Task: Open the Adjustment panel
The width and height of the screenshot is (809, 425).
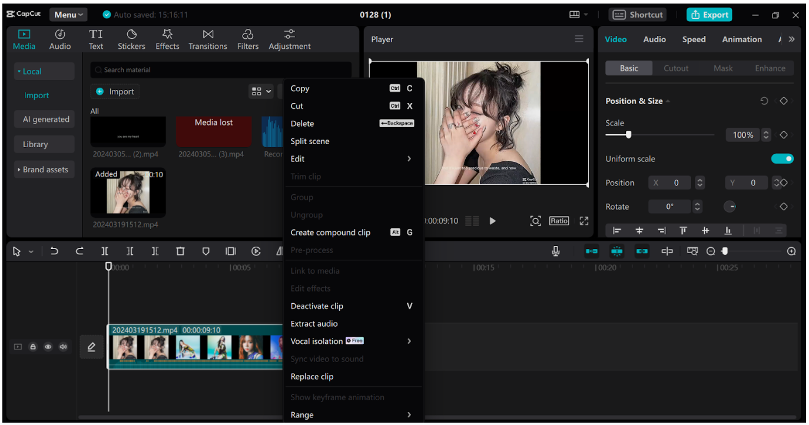Action: coord(289,39)
